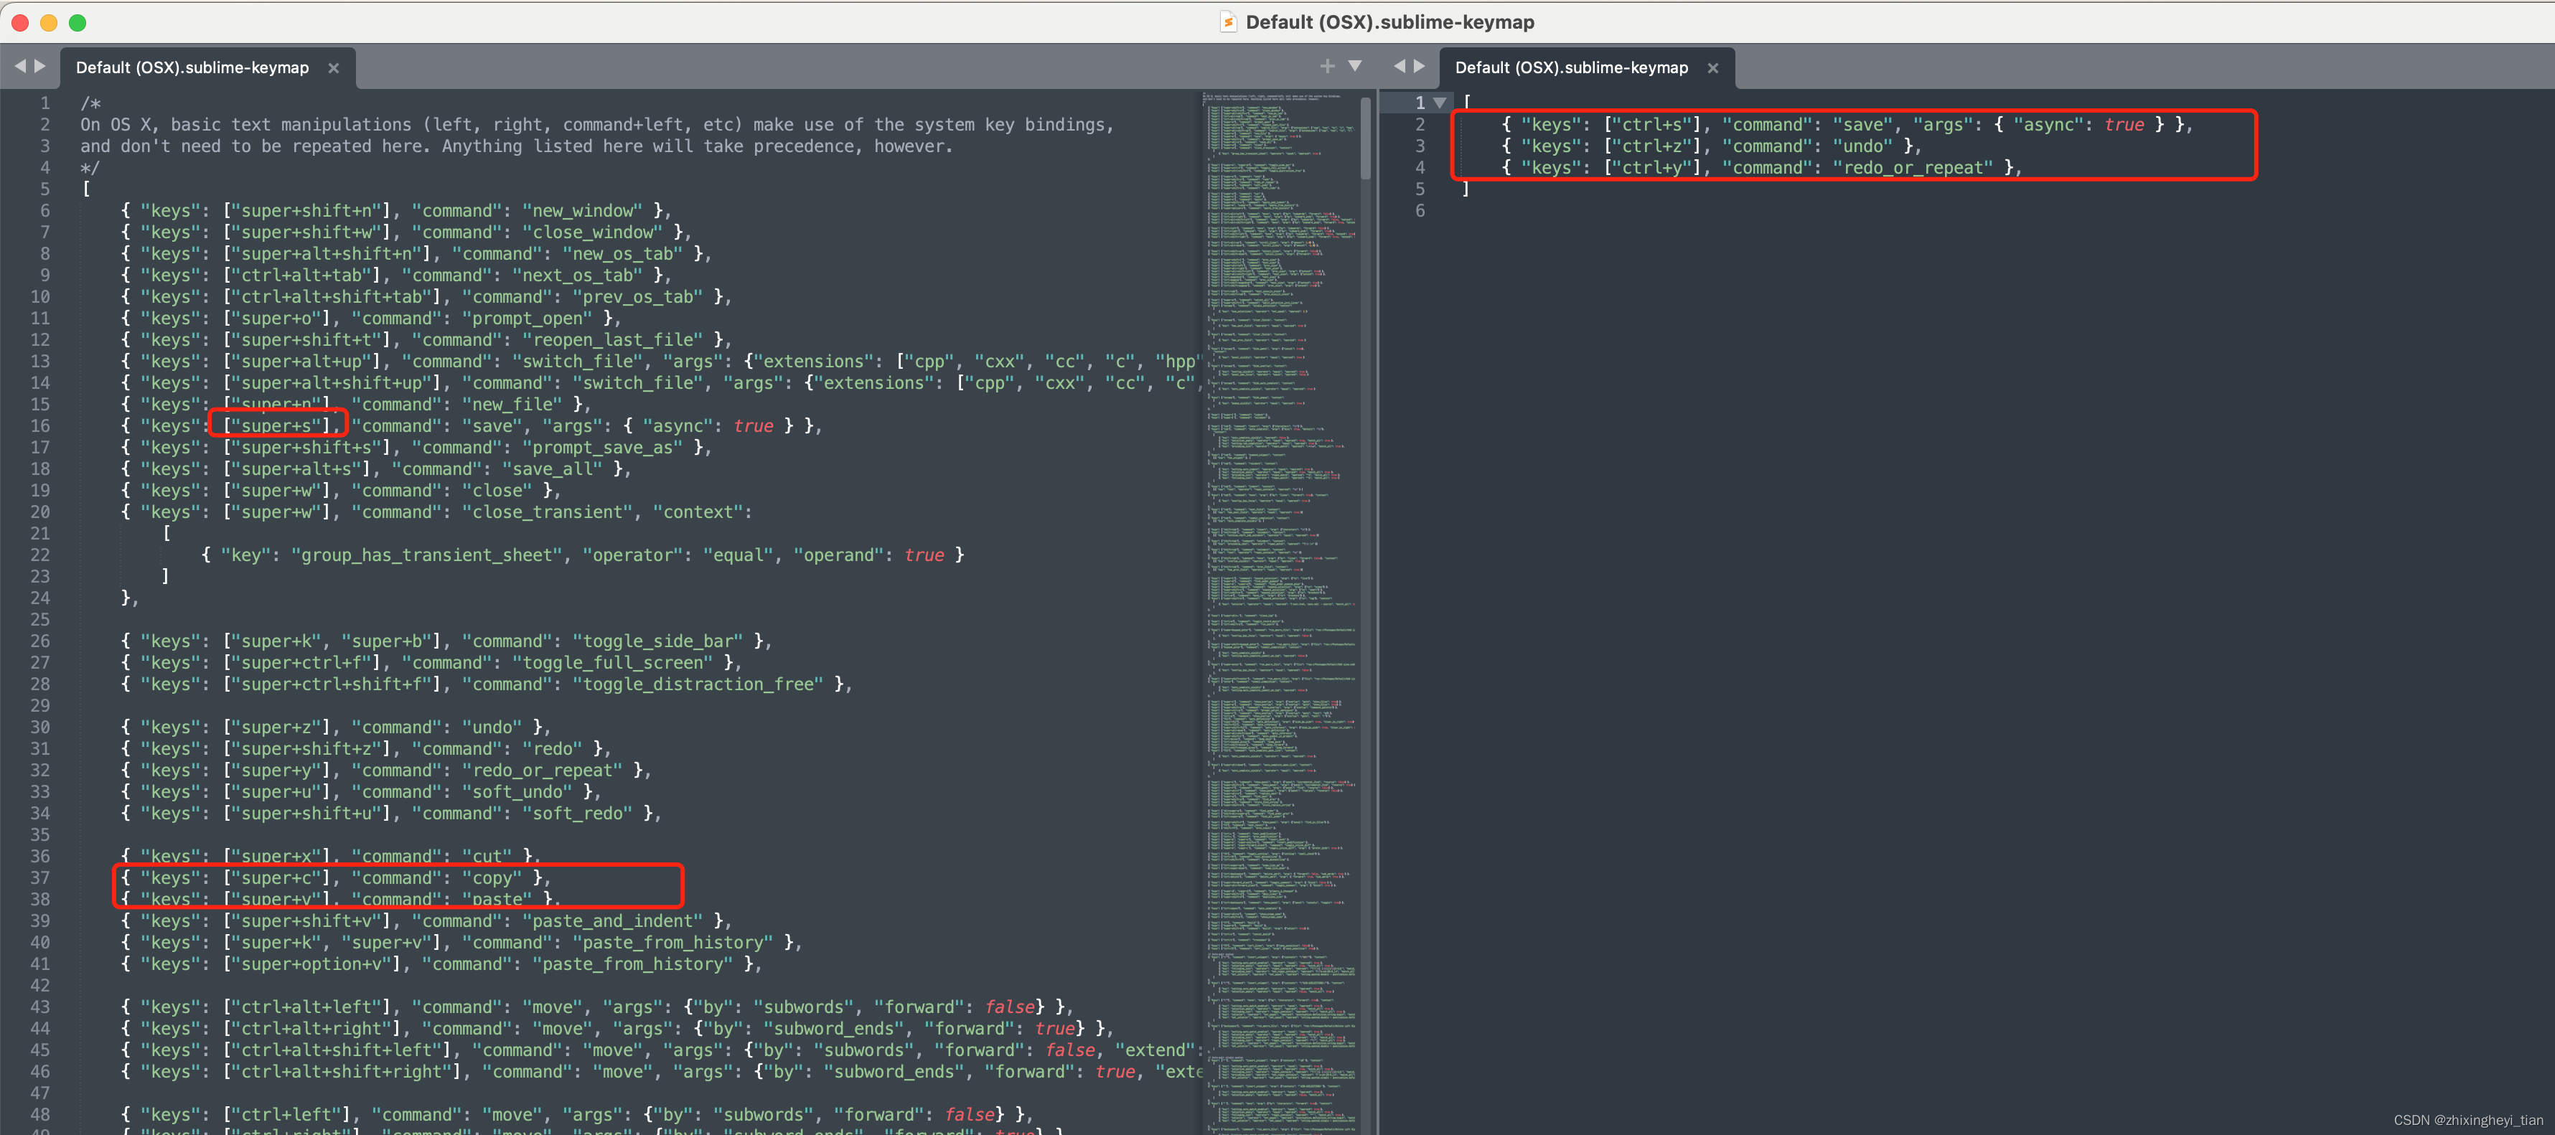Image resolution: width=2555 pixels, height=1135 pixels.
Task: Click "super+s" key binding text
Action: click(x=277, y=426)
